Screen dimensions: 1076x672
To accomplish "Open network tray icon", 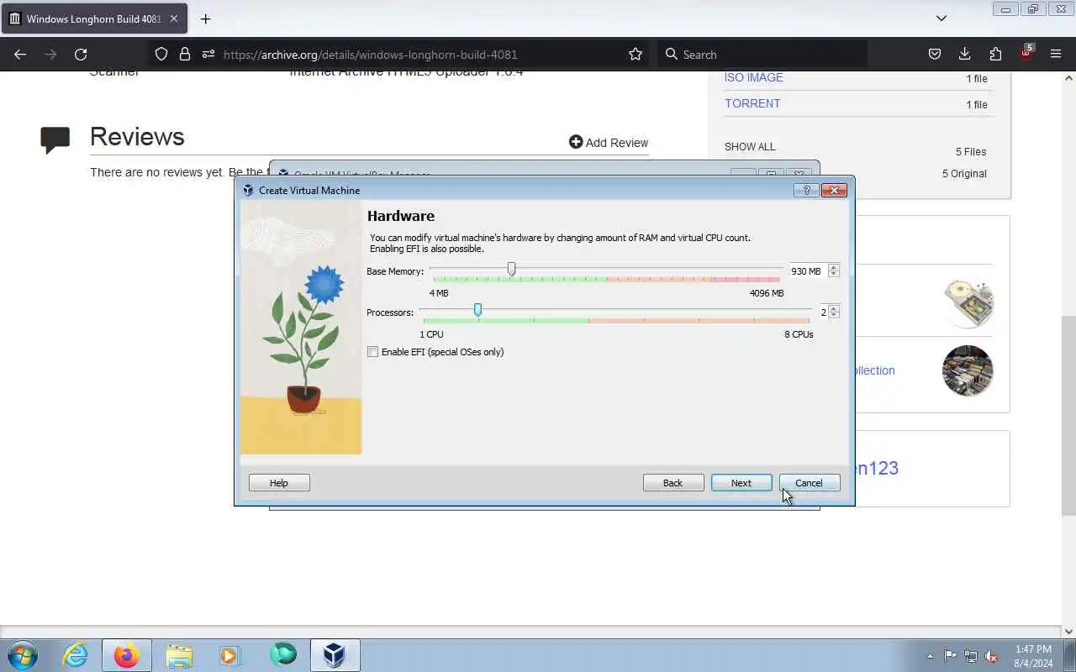I will tap(970, 656).
